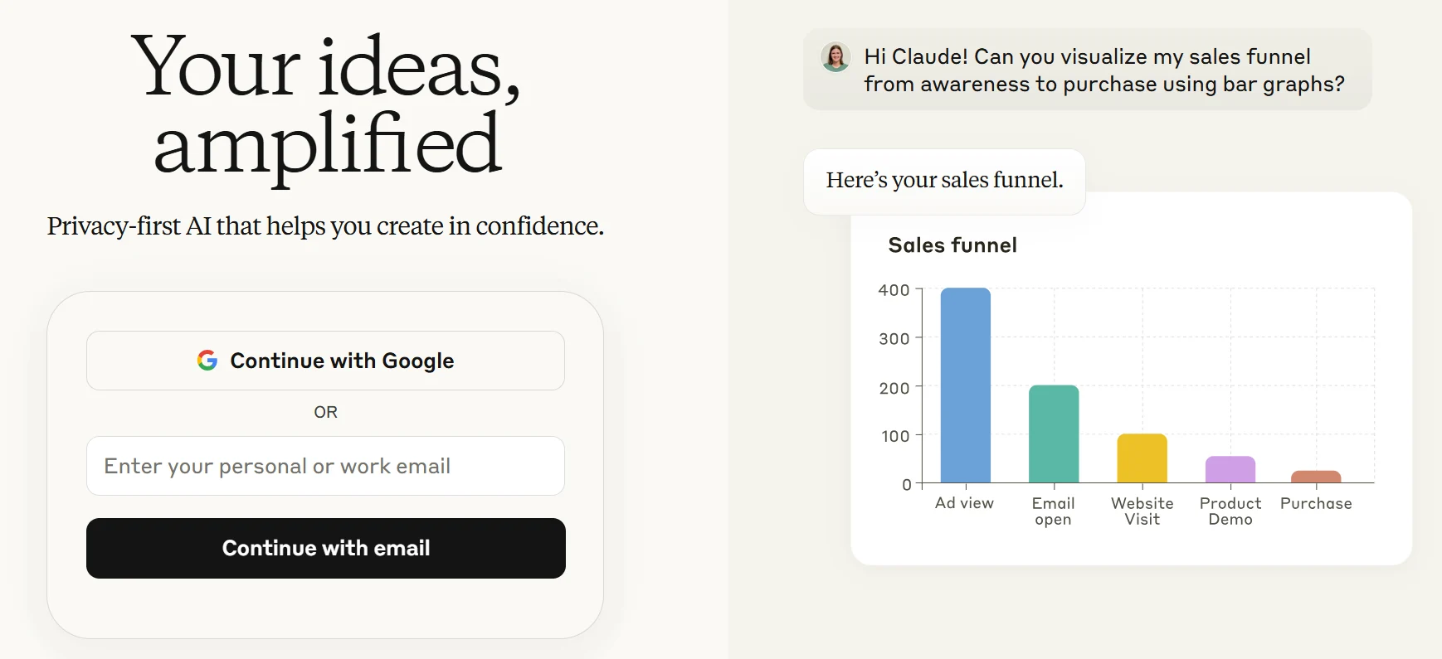Click the user avatar next to the chat message
1442x659 pixels.
tap(835, 57)
